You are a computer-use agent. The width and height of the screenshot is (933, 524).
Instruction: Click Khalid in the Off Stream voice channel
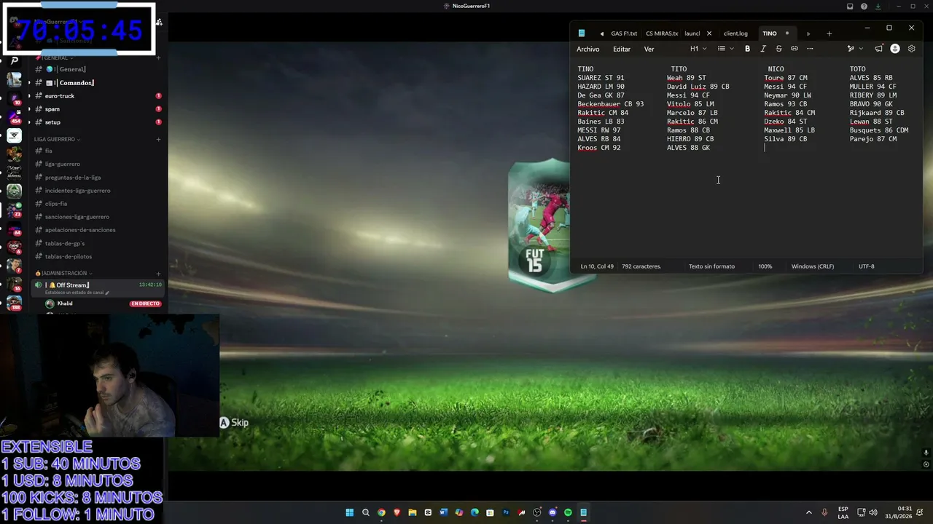point(65,303)
